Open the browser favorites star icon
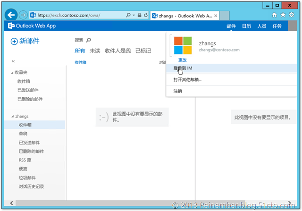This screenshot has height=211, width=302. click(283, 15)
